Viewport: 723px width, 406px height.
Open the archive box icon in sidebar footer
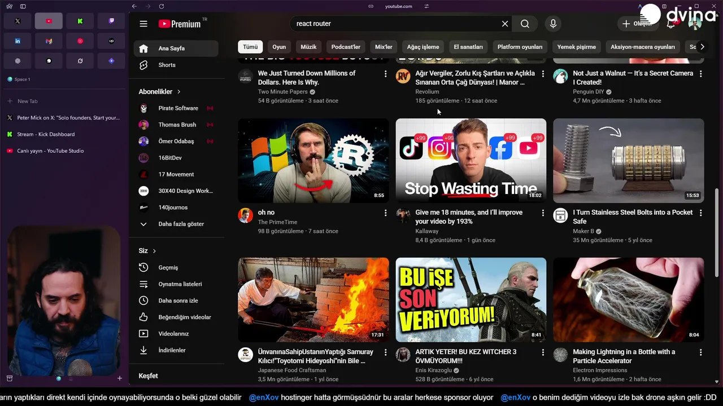(10, 378)
